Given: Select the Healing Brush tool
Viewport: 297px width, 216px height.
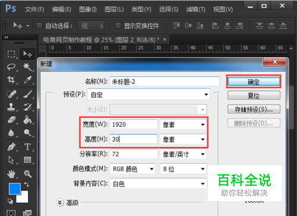Looking at the screenshot, I should click(11, 94).
